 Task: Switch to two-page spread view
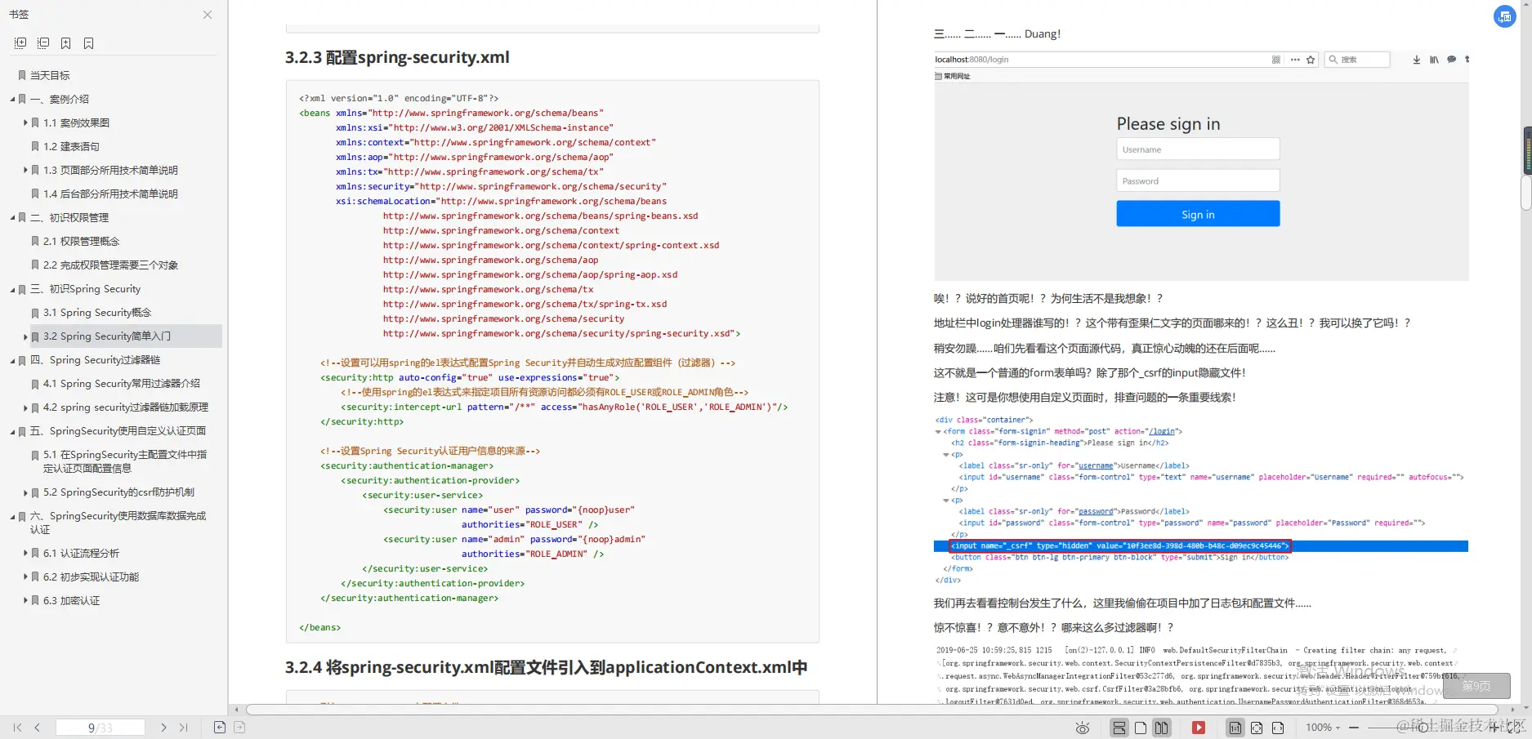pyautogui.click(x=1161, y=728)
